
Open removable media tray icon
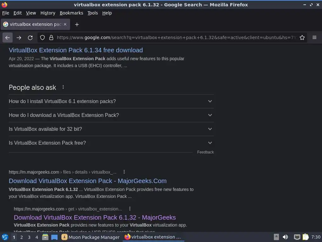[276, 237]
